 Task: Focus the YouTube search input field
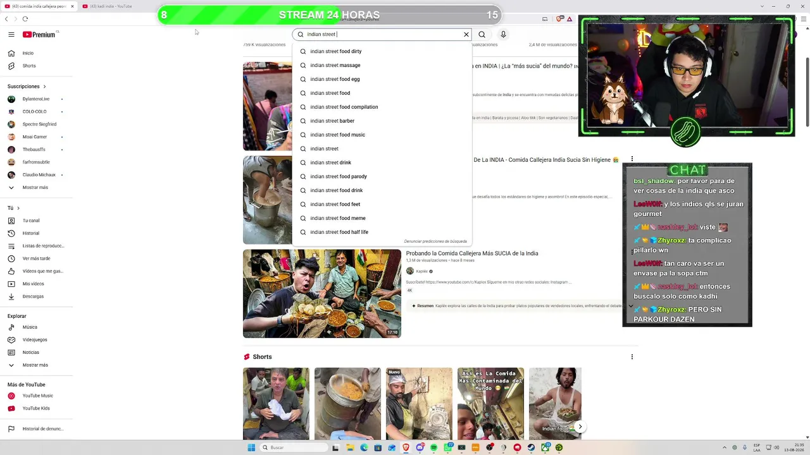pos(383,35)
